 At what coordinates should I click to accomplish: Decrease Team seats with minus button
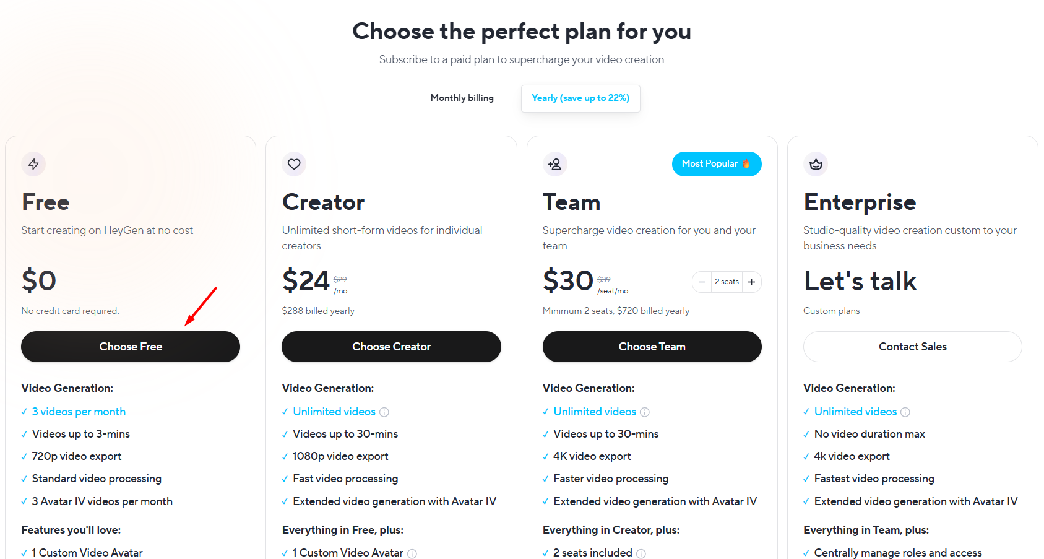[x=702, y=282]
